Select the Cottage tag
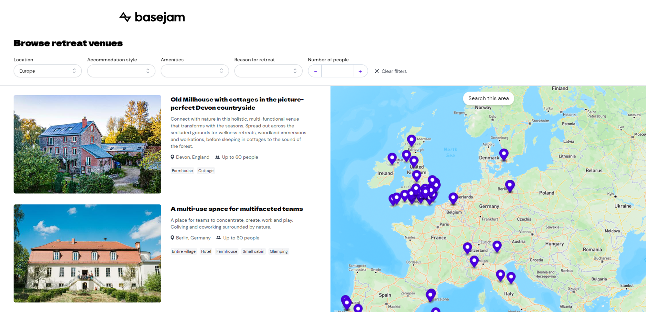Viewport: 646px width, 312px height. [206, 171]
